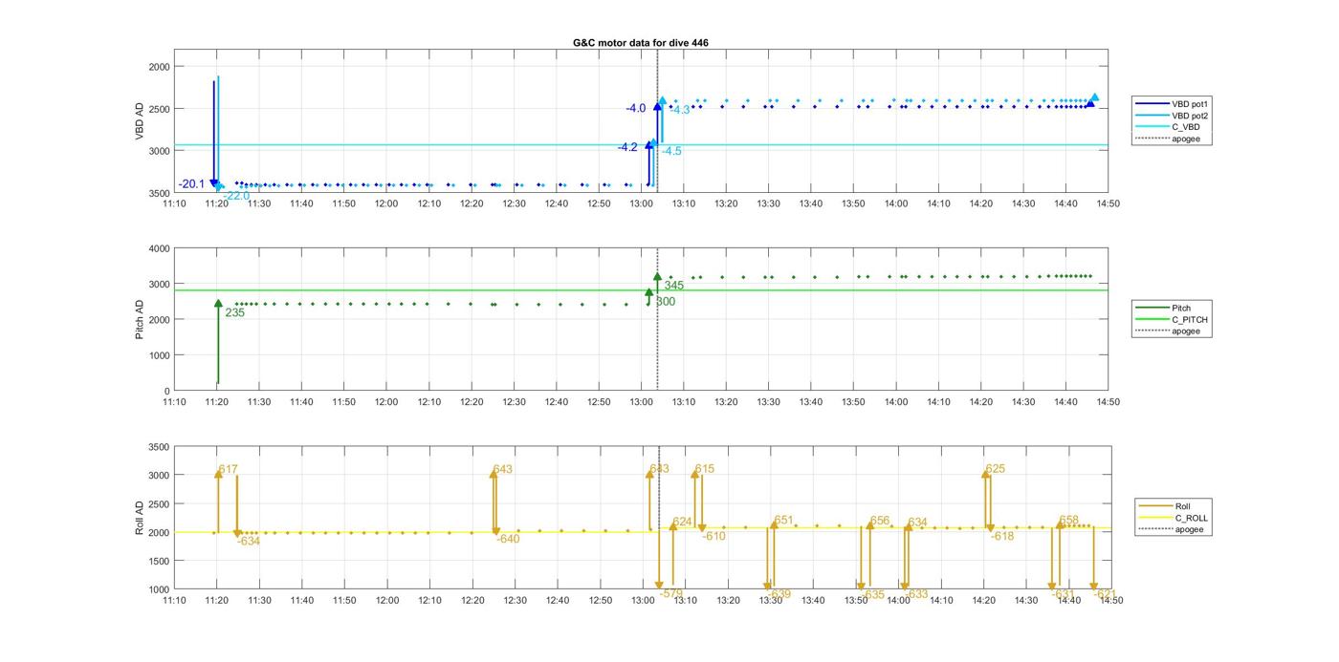Viewport: 1339px width, 662px height.
Task: Select the Pitch legend entry
Action: pos(1164,308)
